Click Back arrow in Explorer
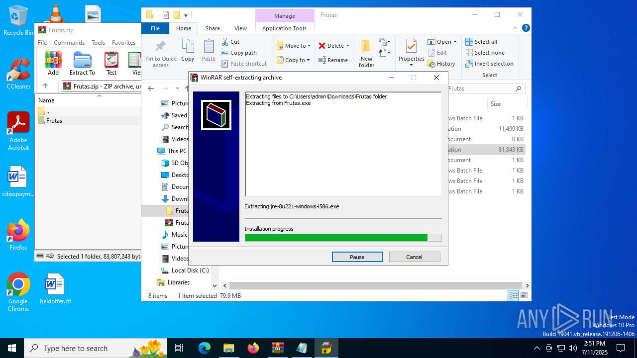Screen dimensions: 637x358 pyautogui.click(x=151, y=89)
